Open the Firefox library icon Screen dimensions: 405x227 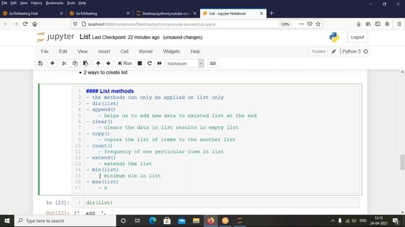[368, 24]
